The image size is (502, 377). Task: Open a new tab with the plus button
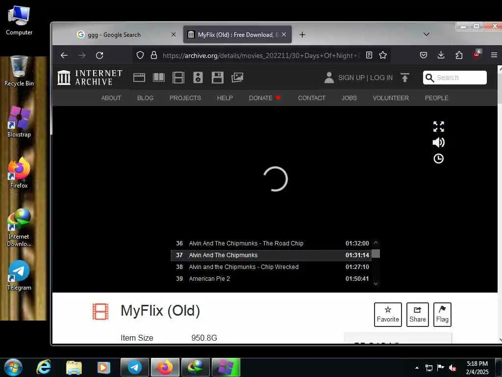click(x=302, y=35)
